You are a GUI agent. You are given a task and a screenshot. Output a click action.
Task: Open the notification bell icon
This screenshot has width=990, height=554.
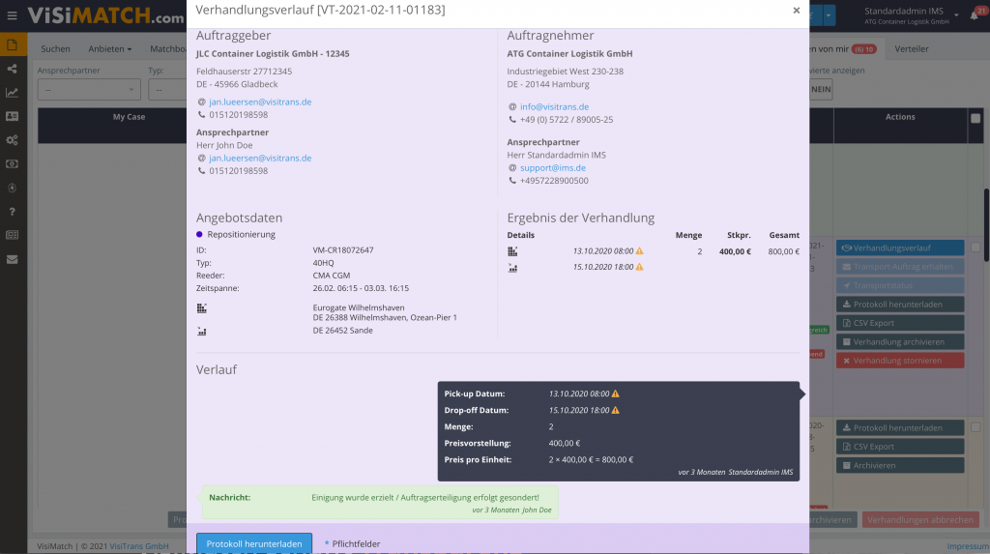975,15
